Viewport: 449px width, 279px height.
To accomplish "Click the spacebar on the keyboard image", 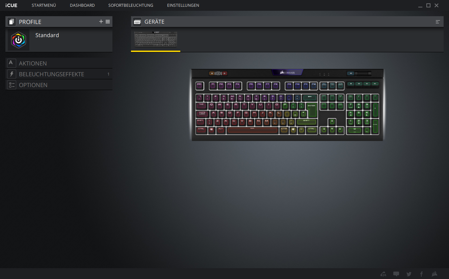I will pos(253,130).
